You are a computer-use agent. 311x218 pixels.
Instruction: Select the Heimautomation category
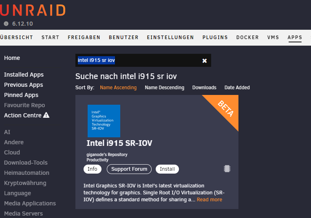click(x=26, y=173)
